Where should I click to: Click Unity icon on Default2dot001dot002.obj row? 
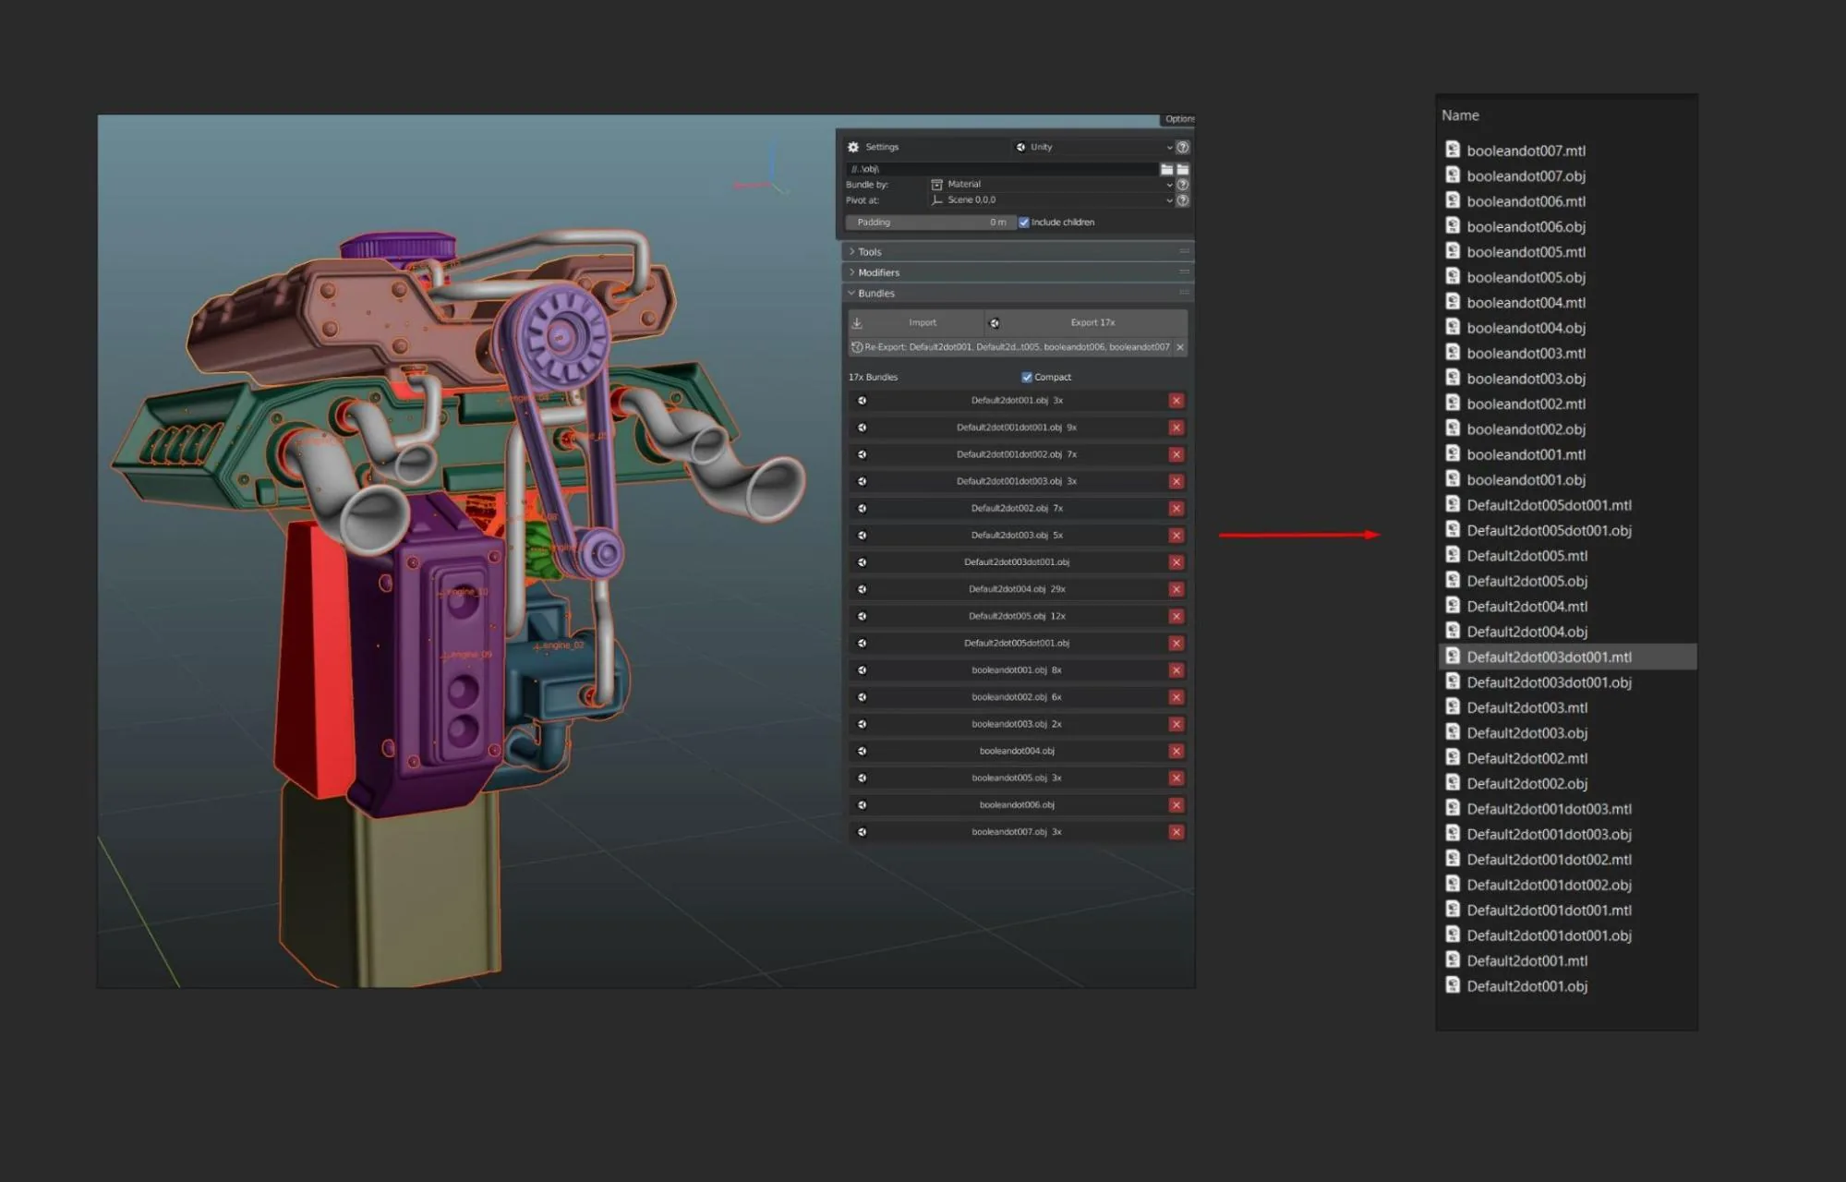pos(862,454)
